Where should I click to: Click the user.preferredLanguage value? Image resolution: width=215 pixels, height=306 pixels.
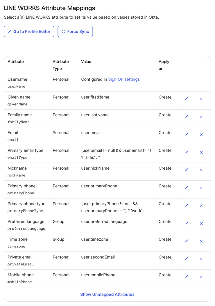tap(104, 221)
